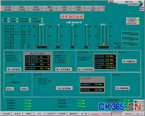Click the 负荷设定值 value field
Image resolution: width=145 pixels, height=116 pixels.
click(37, 57)
